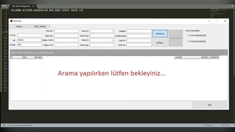Click the AVG Full window title icon

pos(11,21)
